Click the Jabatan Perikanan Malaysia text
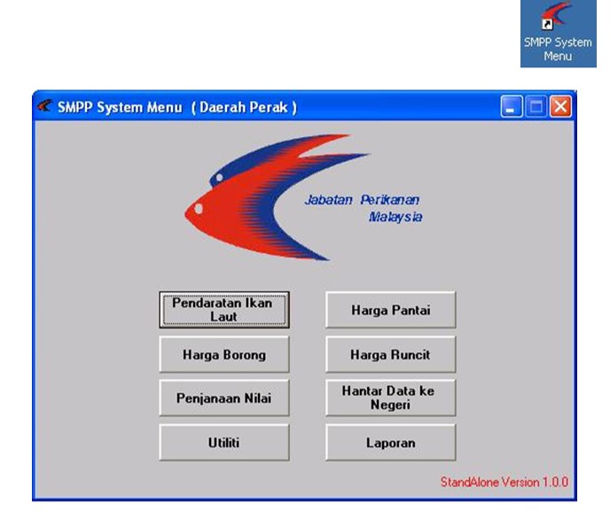This screenshot has width=610, height=512. (364, 209)
